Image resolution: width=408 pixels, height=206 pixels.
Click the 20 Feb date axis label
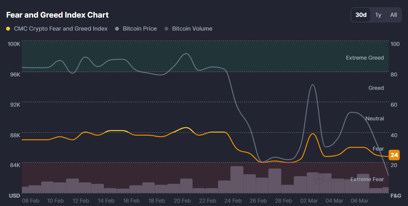tap(183, 201)
